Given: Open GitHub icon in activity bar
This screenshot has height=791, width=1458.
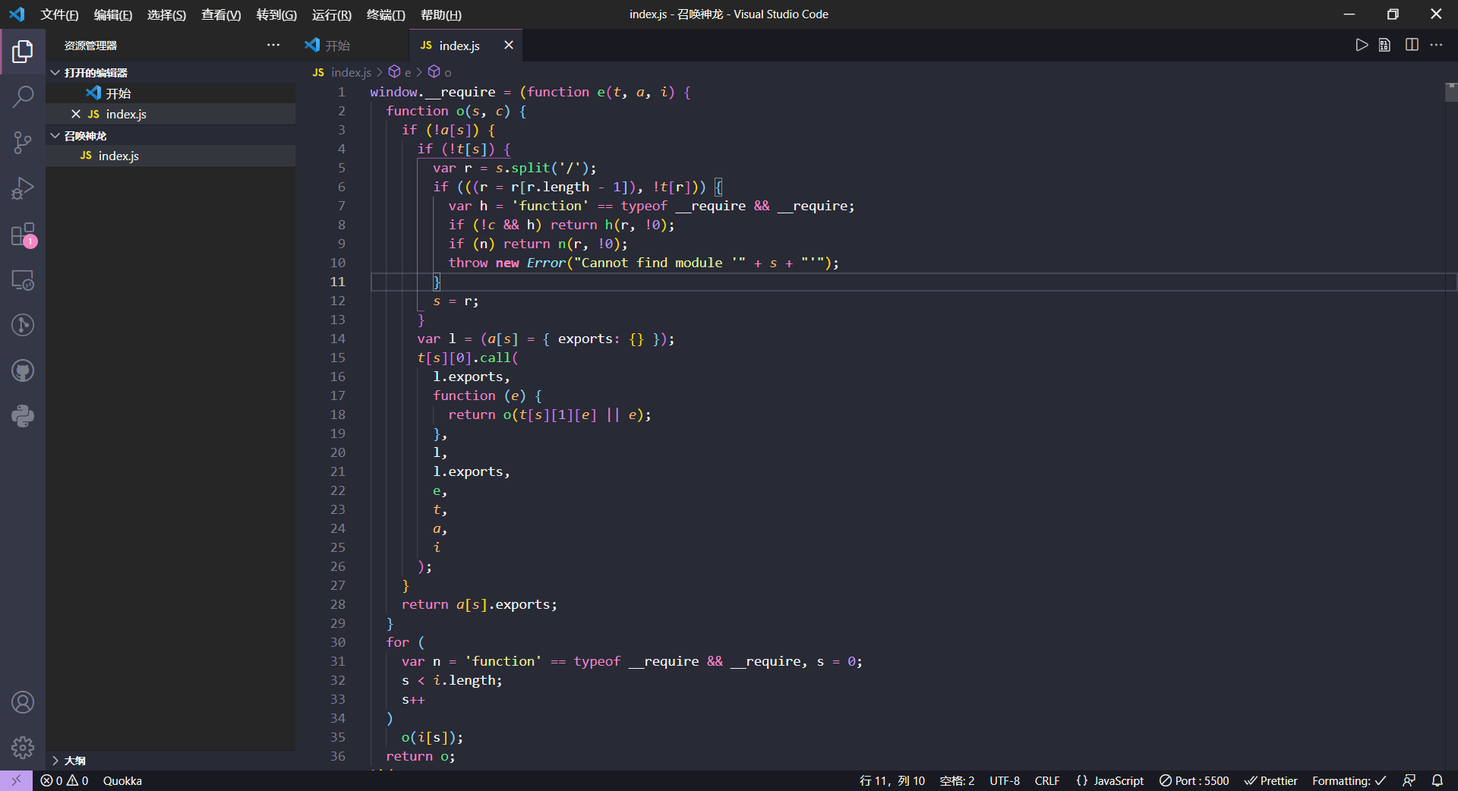Looking at the screenshot, I should [x=23, y=370].
